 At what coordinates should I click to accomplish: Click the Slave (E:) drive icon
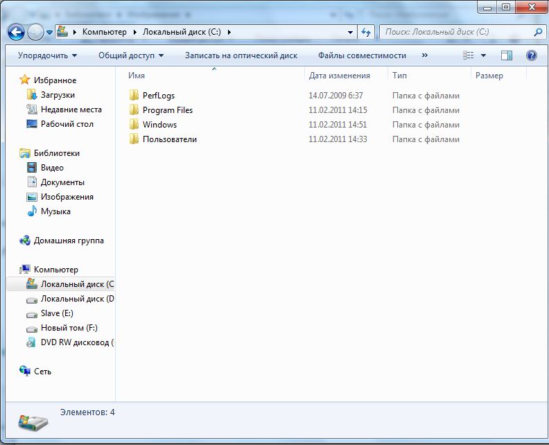(32, 315)
